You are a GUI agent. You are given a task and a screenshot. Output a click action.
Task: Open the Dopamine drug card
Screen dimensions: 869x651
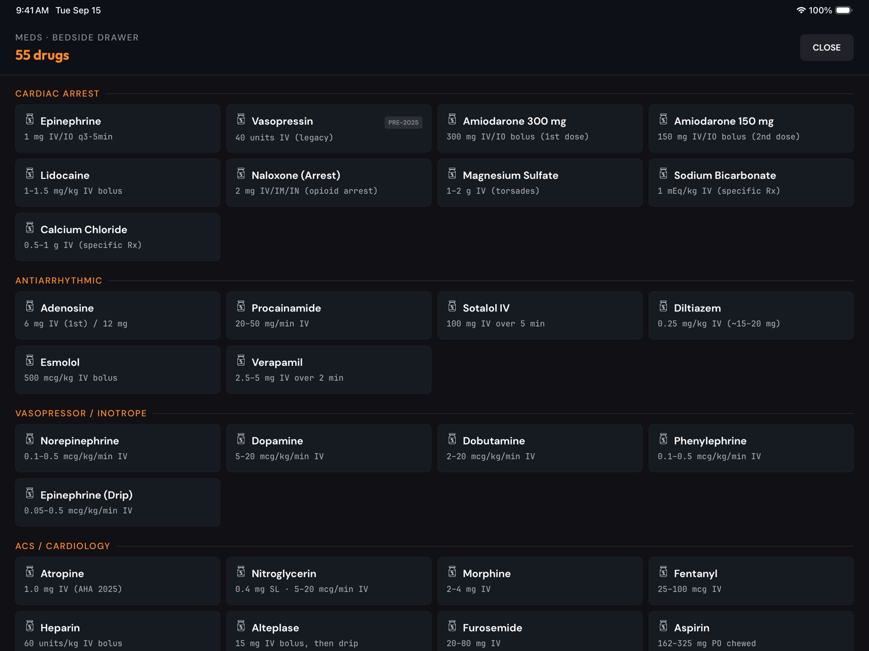[x=329, y=448]
